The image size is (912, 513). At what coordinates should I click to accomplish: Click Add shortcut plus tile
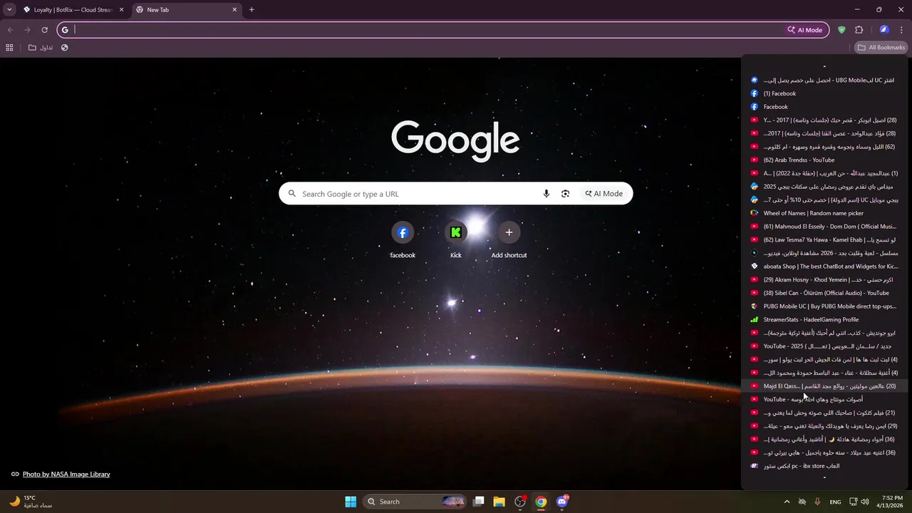(x=509, y=240)
